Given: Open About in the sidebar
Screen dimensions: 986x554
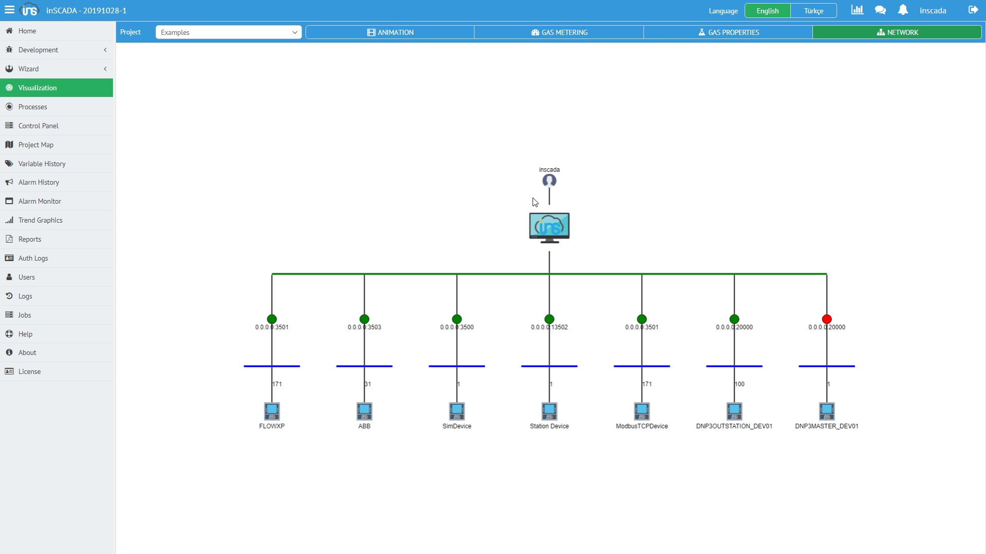Looking at the screenshot, I should point(56,352).
